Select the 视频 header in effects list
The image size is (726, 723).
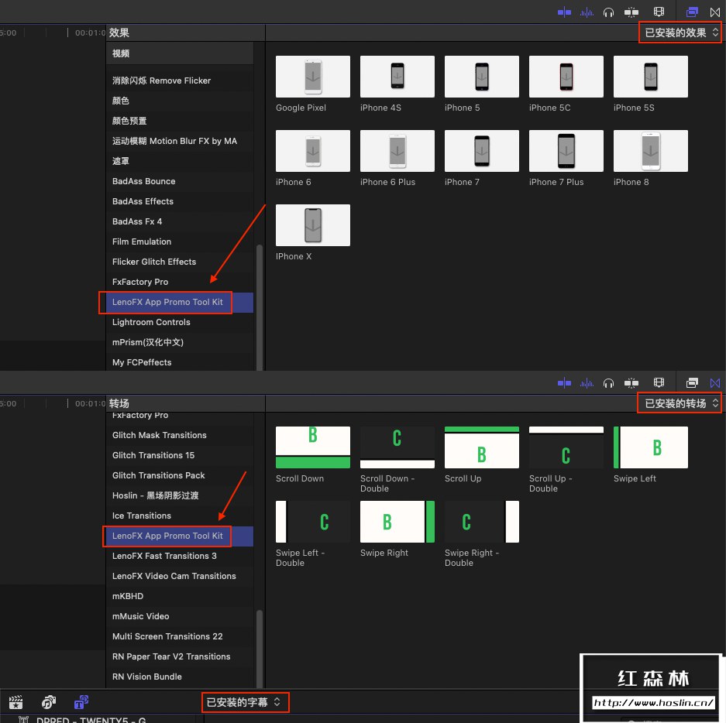[x=180, y=53]
